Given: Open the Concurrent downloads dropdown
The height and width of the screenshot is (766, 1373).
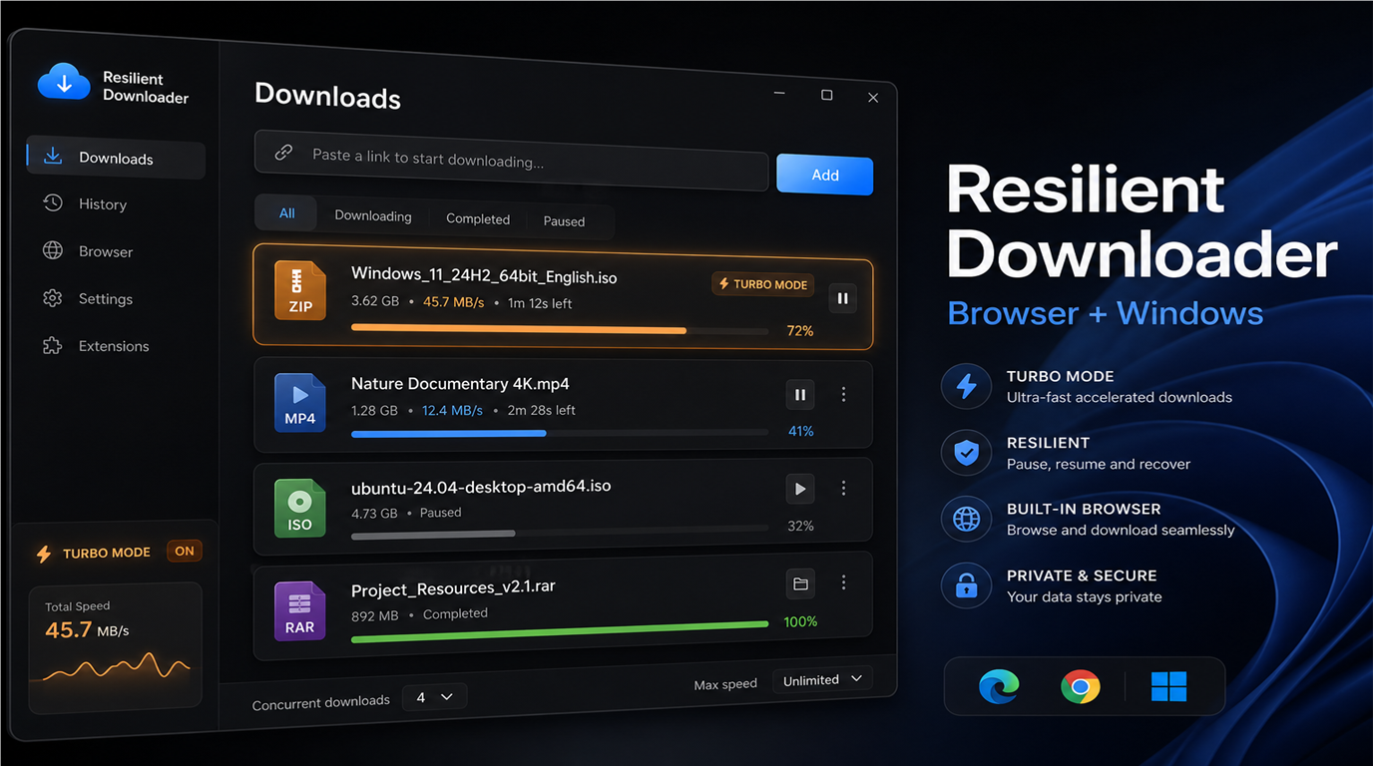Looking at the screenshot, I should click(435, 697).
